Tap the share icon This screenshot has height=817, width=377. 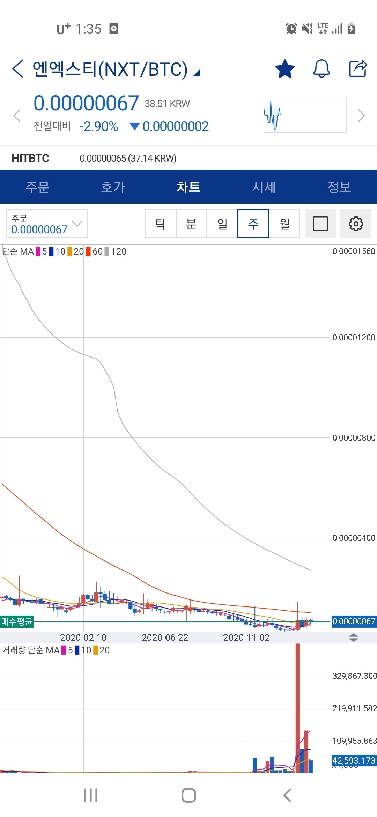point(358,68)
